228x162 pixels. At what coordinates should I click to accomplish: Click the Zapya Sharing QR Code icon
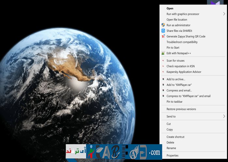(163, 36)
